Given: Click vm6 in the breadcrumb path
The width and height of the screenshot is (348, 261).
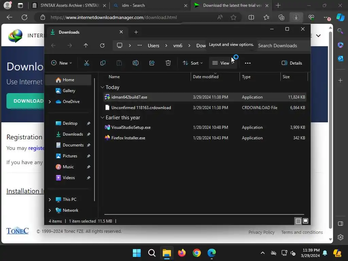Looking at the screenshot, I should click(177, 46).
